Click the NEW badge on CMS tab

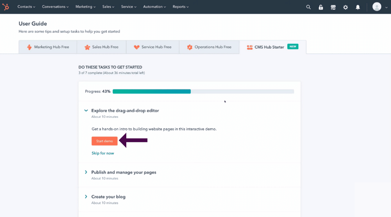(x=293, y=46)
